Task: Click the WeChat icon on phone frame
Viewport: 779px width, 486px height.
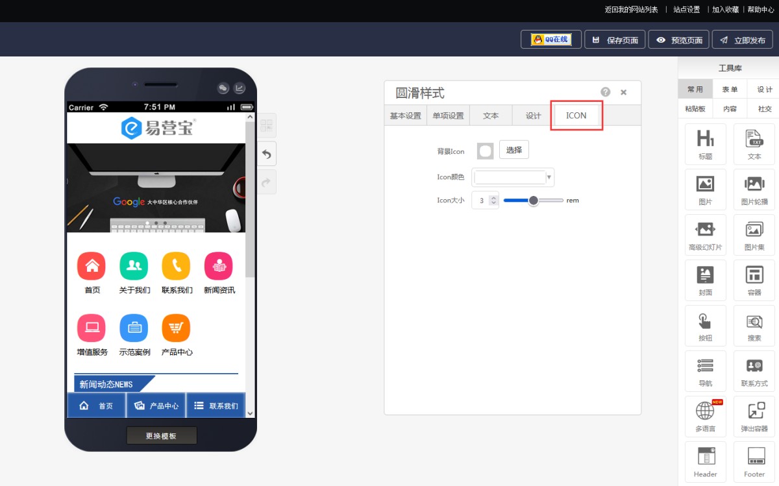Action: coord(223,88)
